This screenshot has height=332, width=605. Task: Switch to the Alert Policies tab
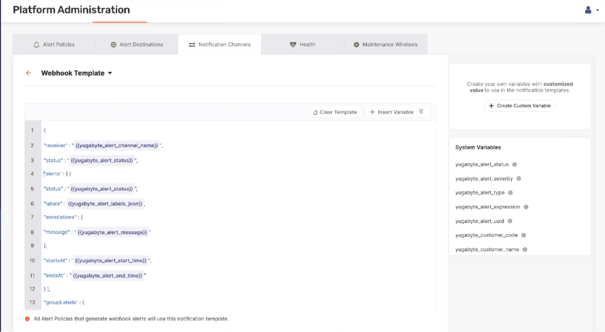point(54,45)
